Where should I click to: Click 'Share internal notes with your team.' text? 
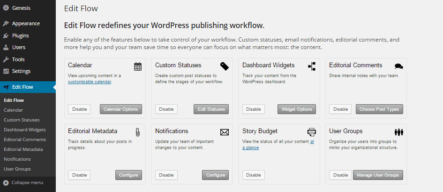pos(364,76)
